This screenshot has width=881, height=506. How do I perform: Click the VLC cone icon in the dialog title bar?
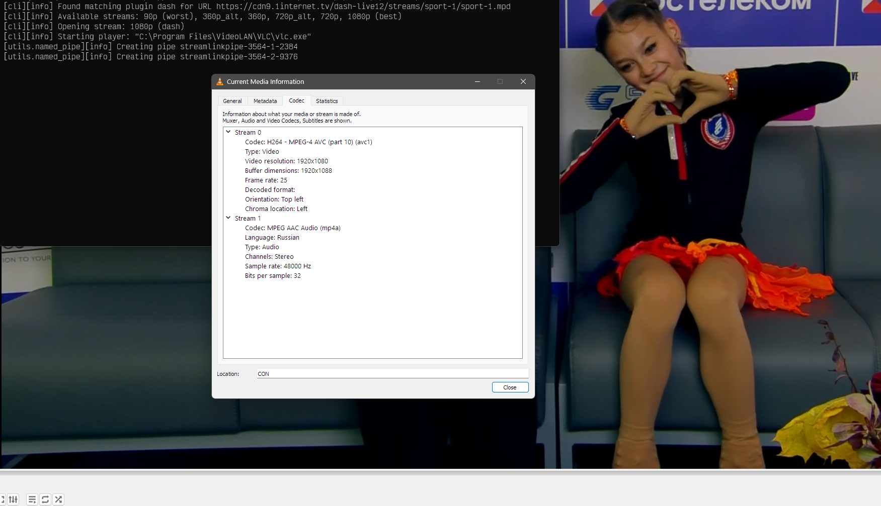[220, 81]
